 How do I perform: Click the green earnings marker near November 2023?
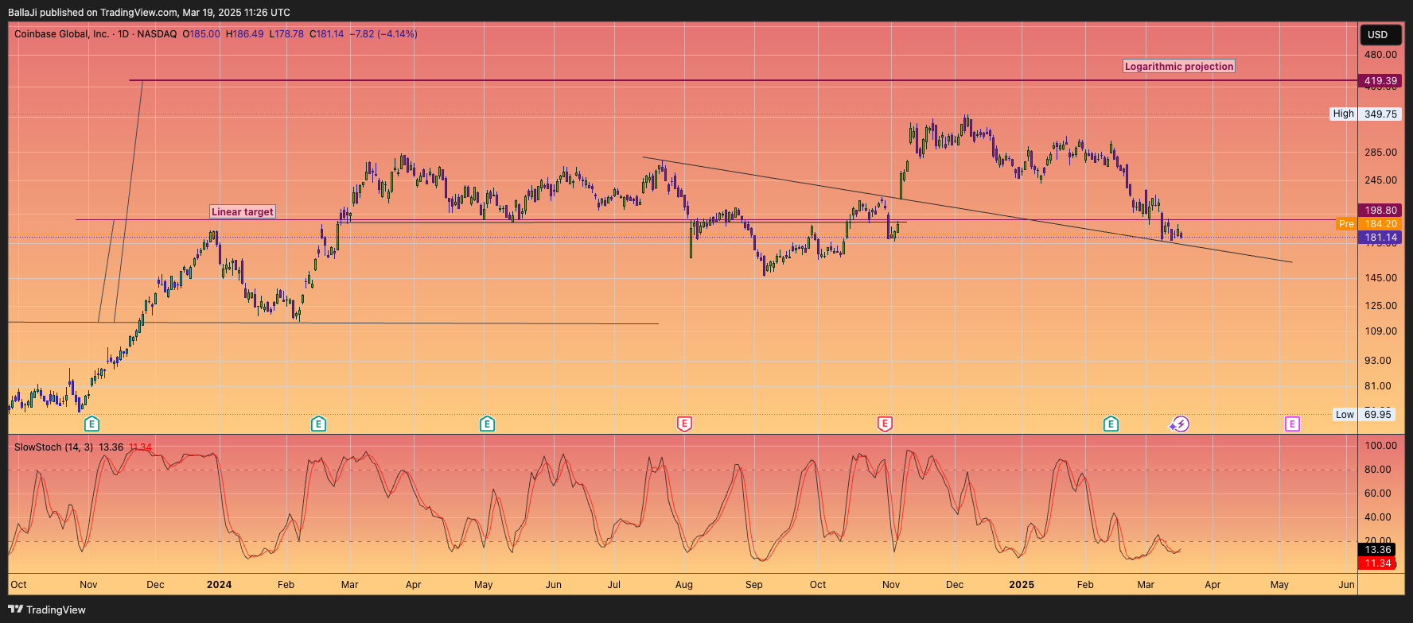pyautogui.click(x=91, y=424)
